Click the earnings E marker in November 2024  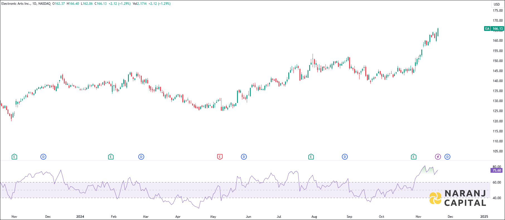coord(414,157)
